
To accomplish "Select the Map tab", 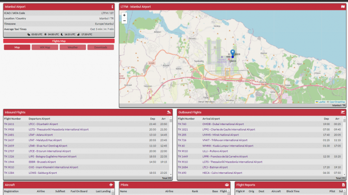I will point(17,47).
